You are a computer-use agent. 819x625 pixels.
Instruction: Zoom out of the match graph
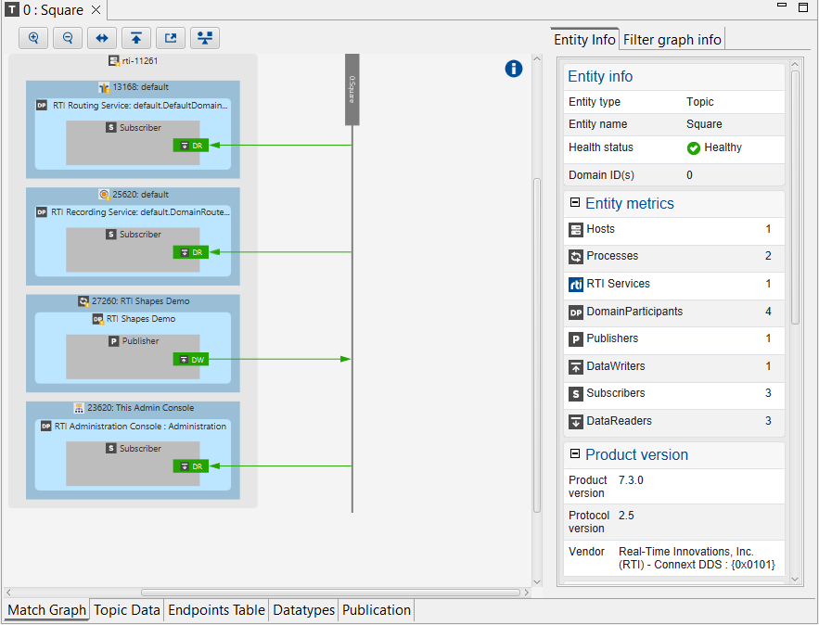tap(67, 37)
